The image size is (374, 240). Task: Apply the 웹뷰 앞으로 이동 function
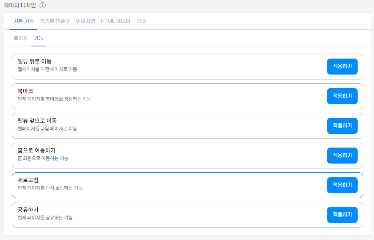342,126
